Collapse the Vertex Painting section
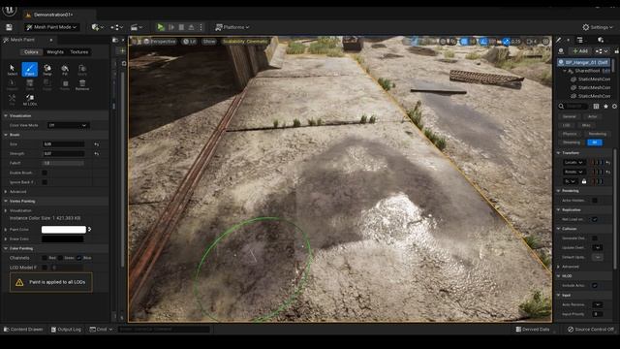The width and height of the screenshot is (620, 349). (6, 202)
